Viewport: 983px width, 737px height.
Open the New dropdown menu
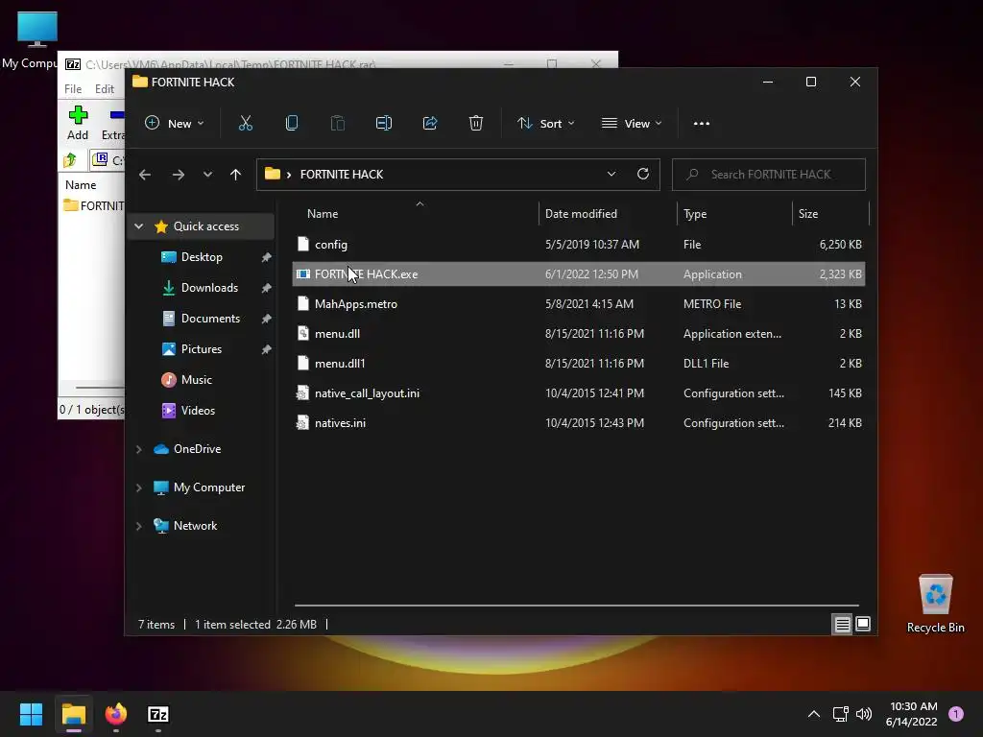(175, 124)
